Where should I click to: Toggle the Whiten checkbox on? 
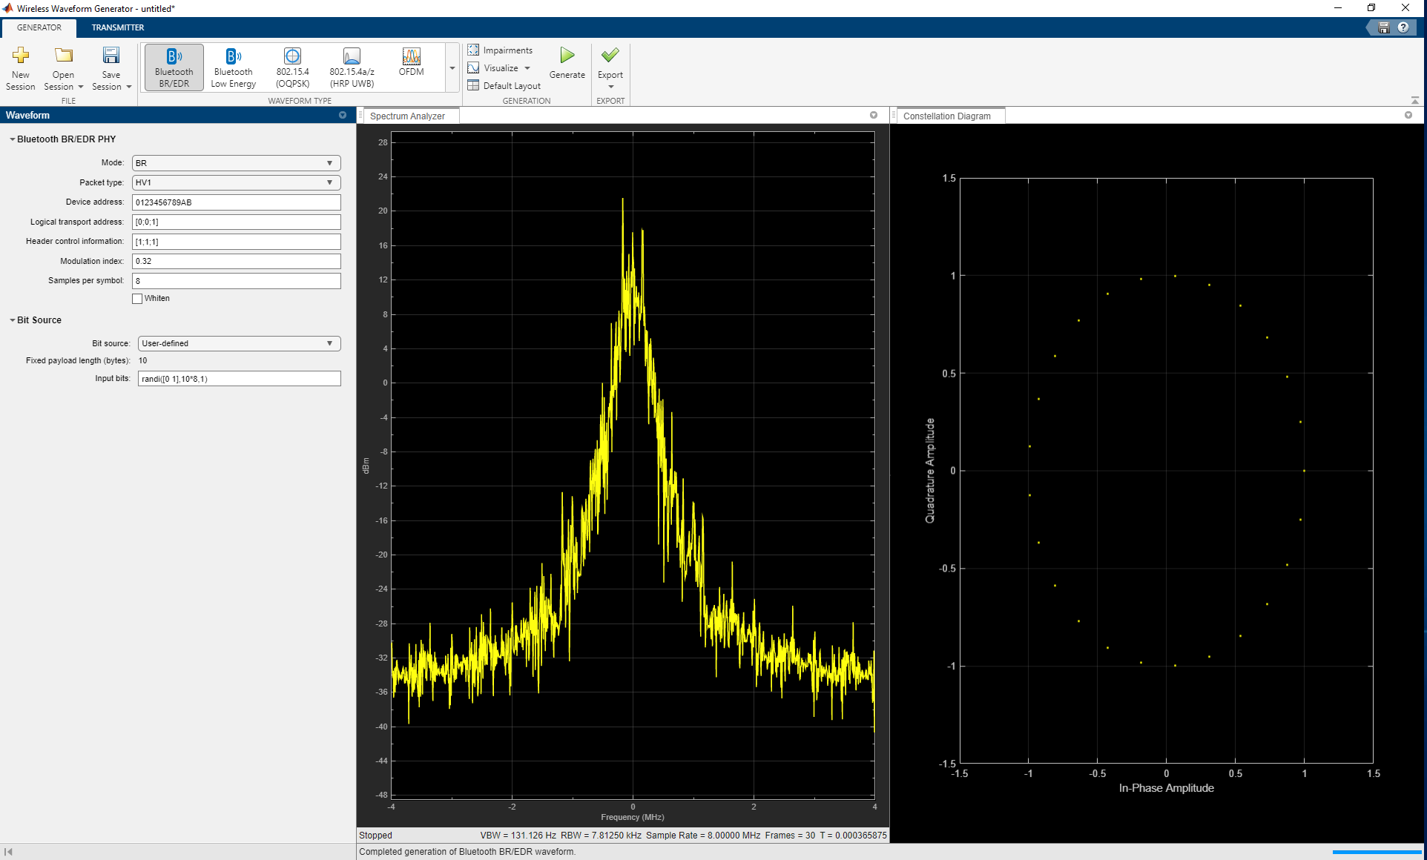(136, 299)
